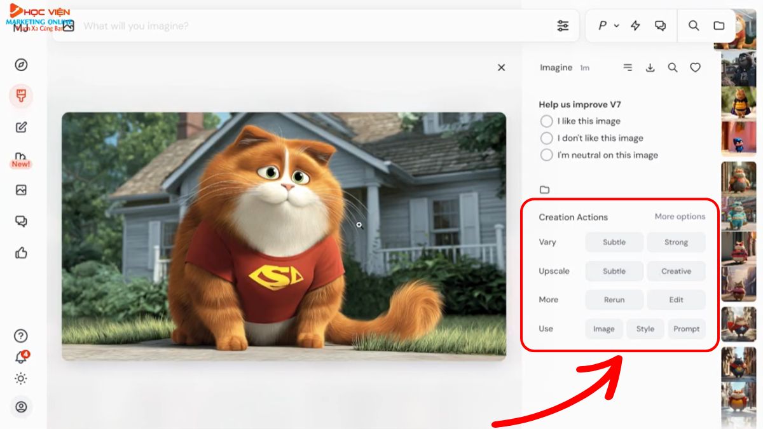Open More options link
Image resolution: width=763 pixels, height=429 pixels.
pyautogui.click(x=680, y=217)
